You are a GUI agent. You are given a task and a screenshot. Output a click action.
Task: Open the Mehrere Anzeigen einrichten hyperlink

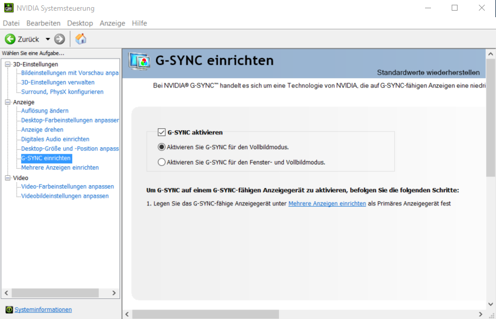coord(327,204)
